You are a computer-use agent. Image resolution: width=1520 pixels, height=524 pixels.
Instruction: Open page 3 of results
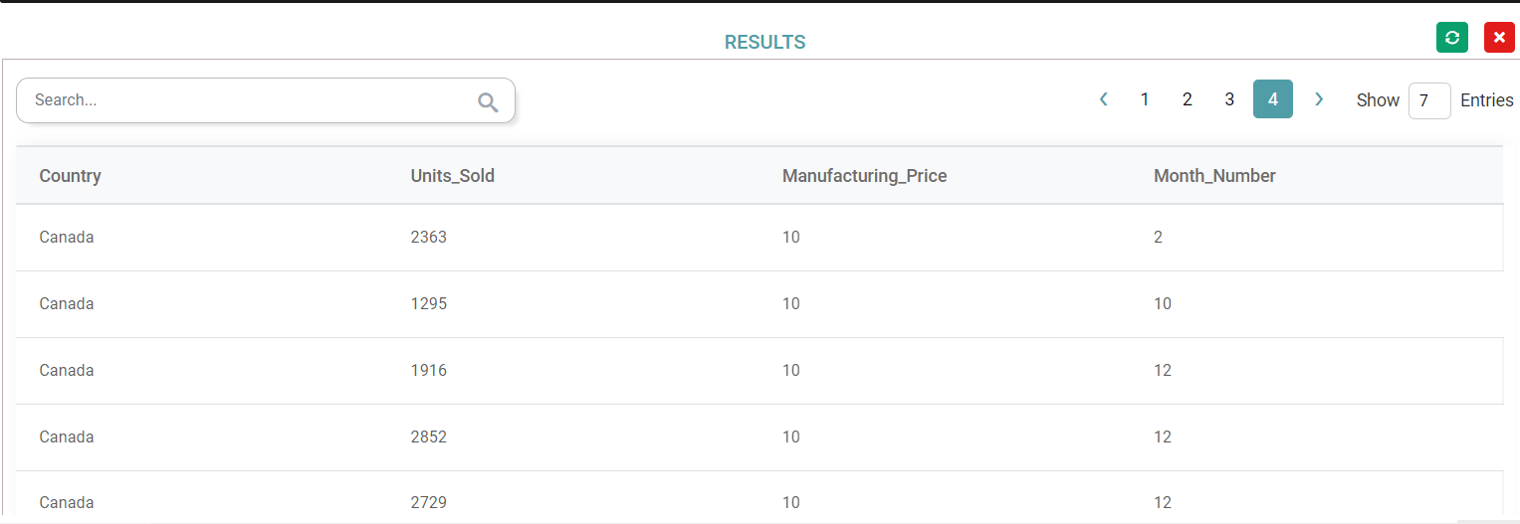click(1229, 99)
